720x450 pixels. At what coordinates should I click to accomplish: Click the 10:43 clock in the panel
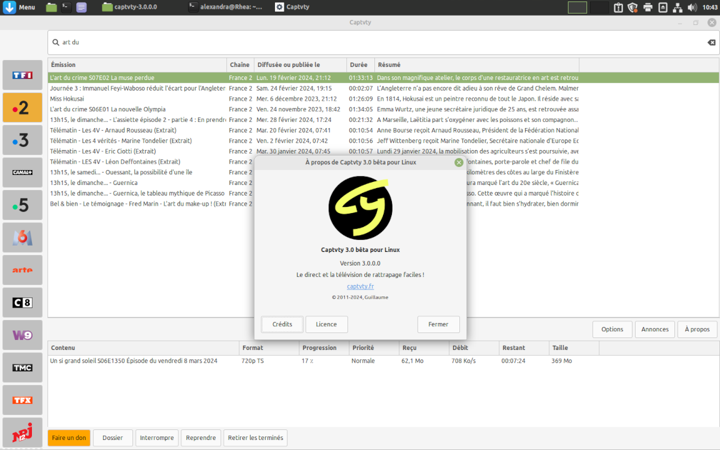(710, 7)
